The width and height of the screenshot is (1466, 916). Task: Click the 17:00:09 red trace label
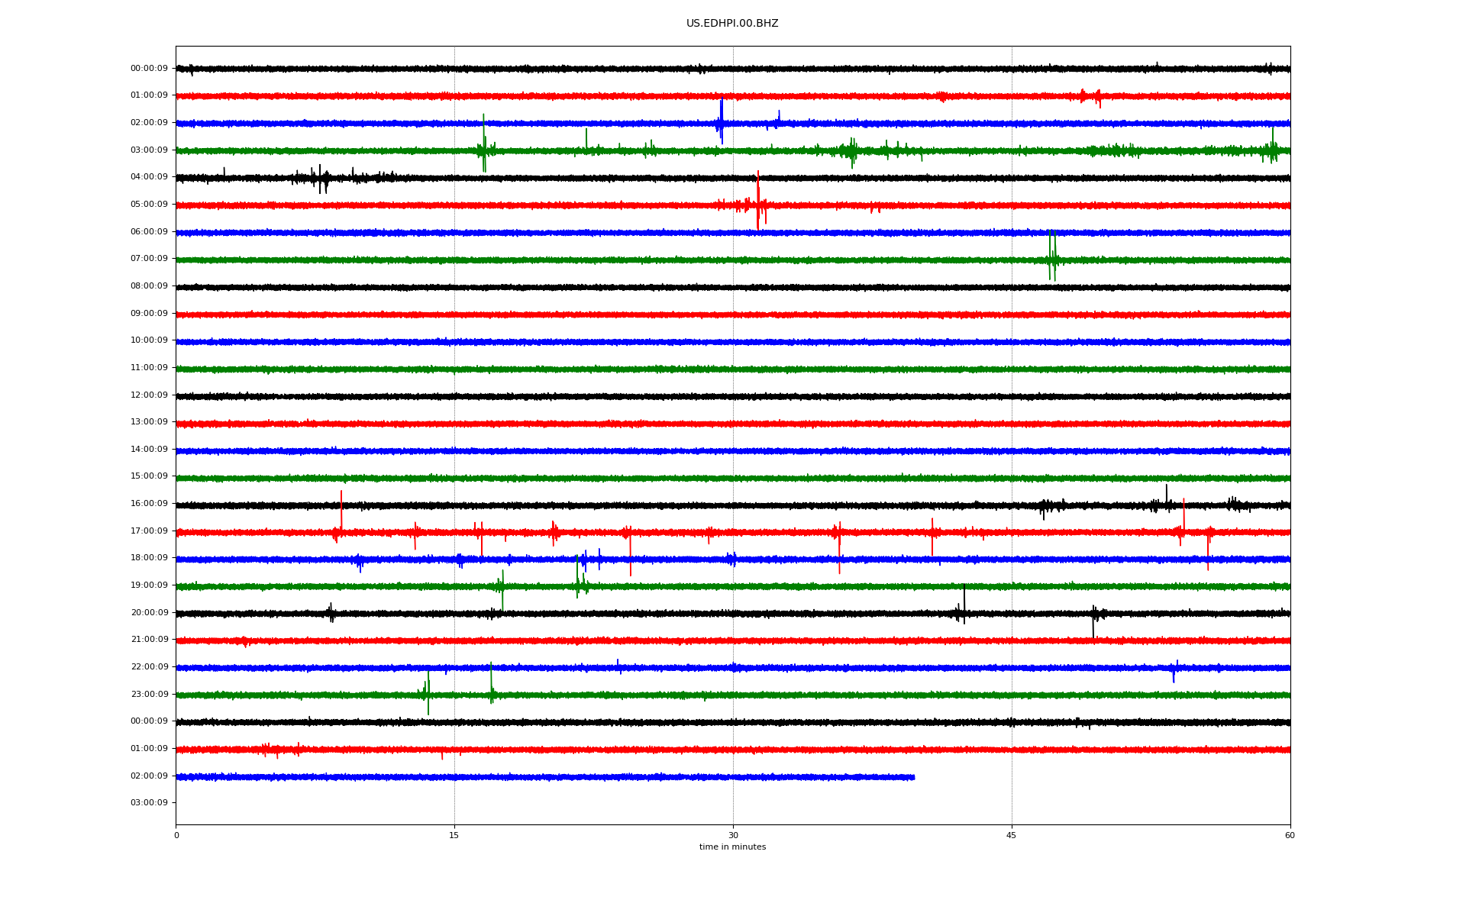click(149, 531)
